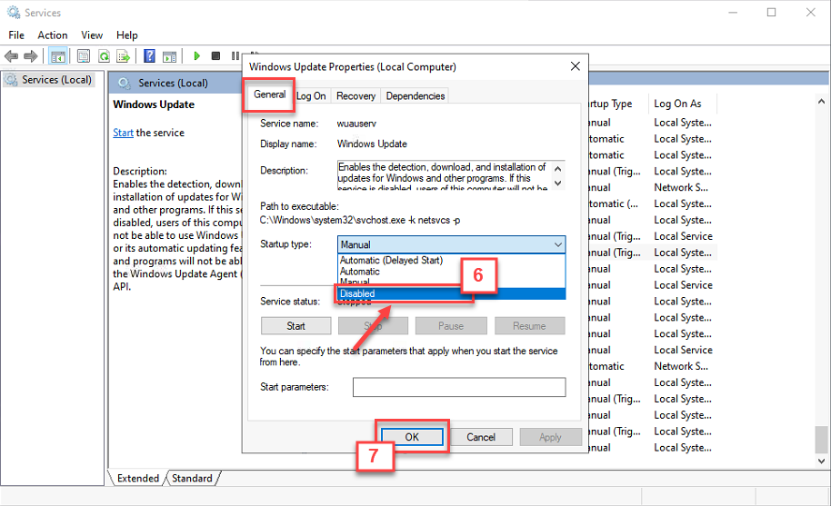
Task: Click the Pause button in the dialog
Action: pos(450,326)
